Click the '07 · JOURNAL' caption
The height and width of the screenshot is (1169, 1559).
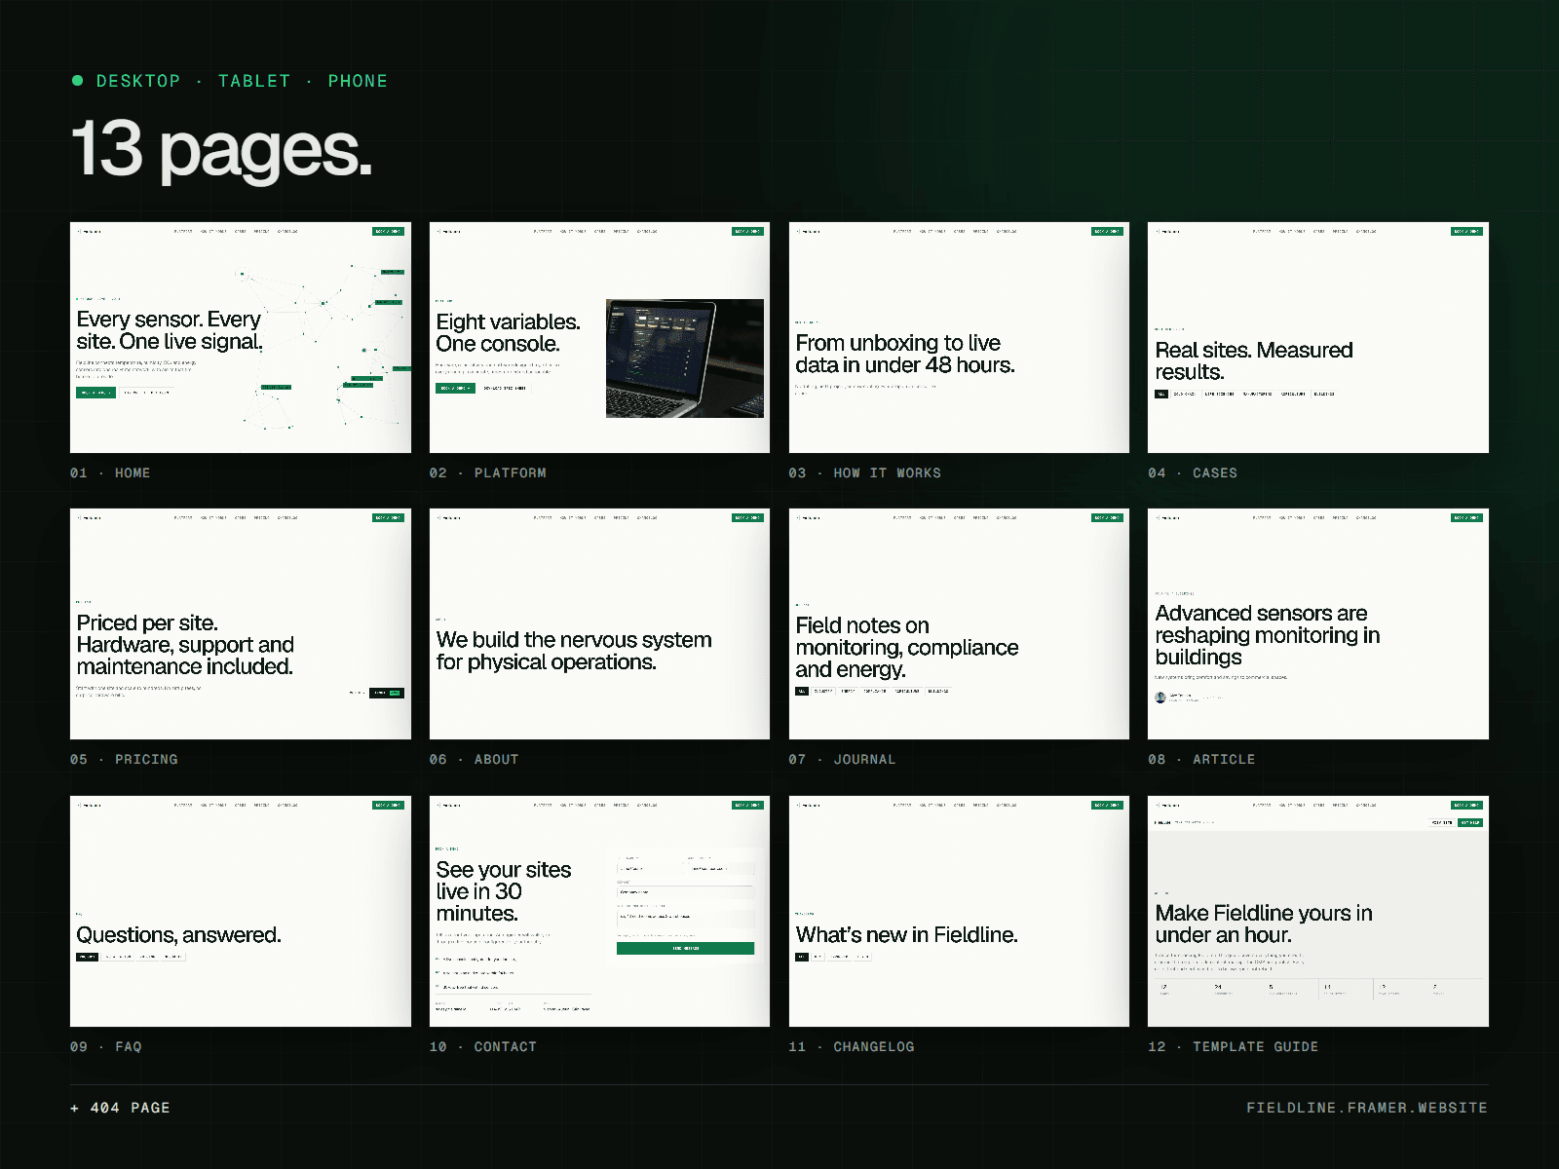(842, 759)
